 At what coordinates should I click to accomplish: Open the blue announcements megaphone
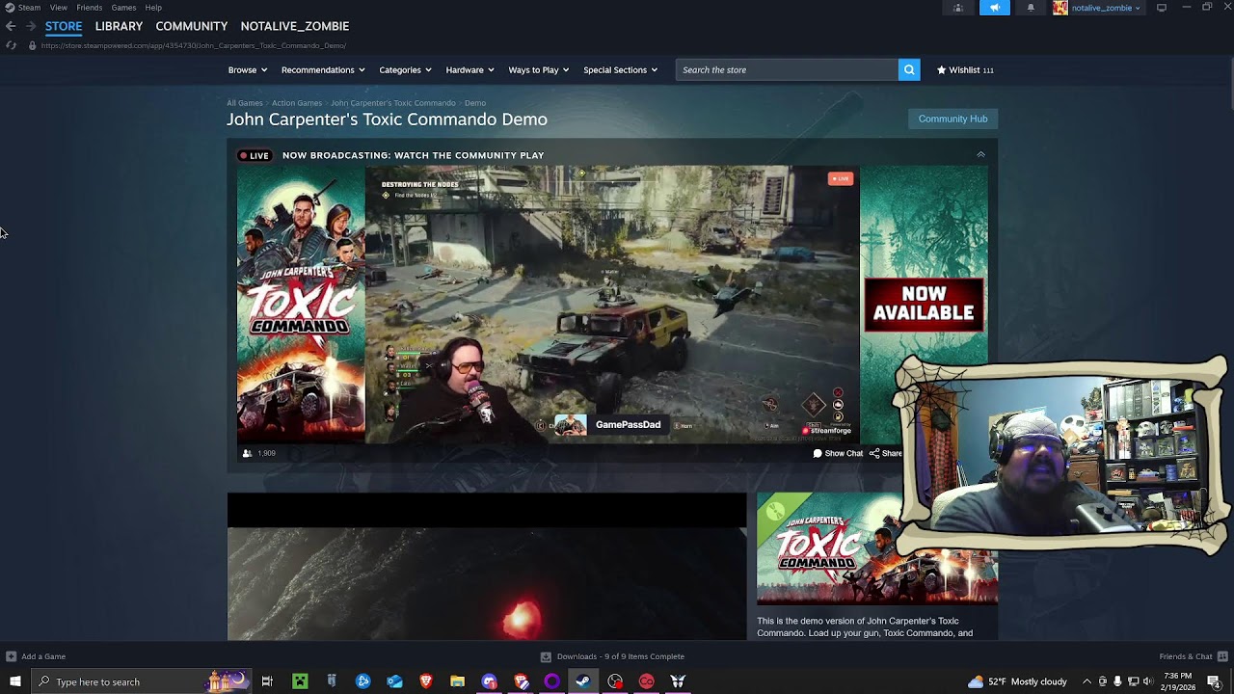[995, 8]
